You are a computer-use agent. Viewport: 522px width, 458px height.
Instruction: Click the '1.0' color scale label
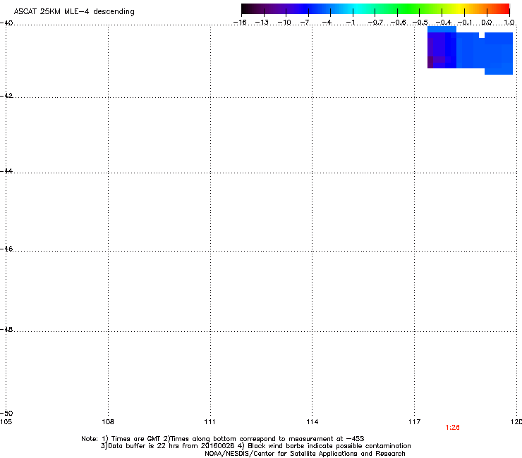[509, 23]
